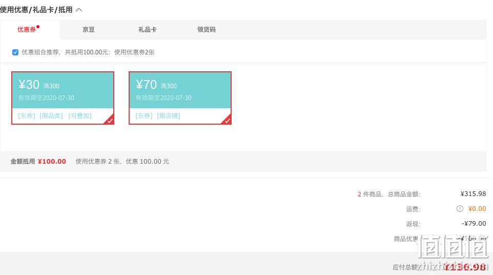Deselect the ¥30 满300 coupon card
493x275 pixels.
coord(63,98)
